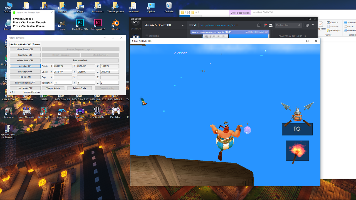Open the Téléchargements folder shortcut
Image resolution: width=356 pixels, height=200 pixels.
pyautogui.click(x=116, y=7)
